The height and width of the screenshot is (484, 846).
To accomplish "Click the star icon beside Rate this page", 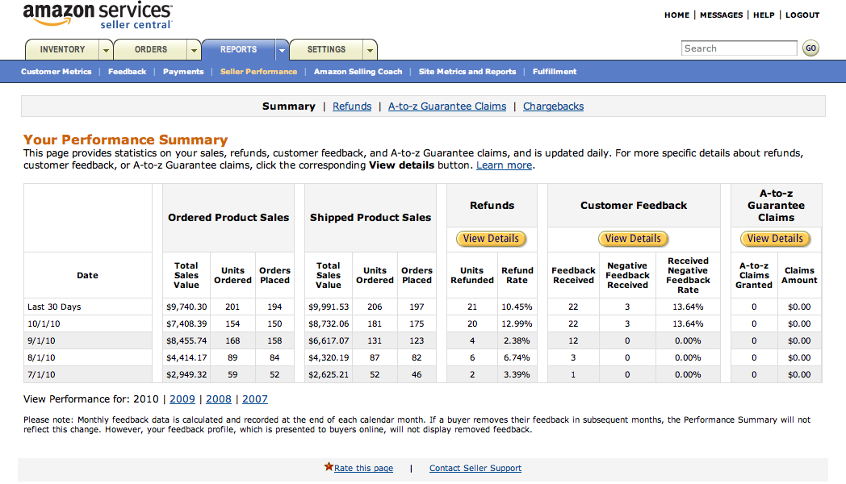I will 329,466.
